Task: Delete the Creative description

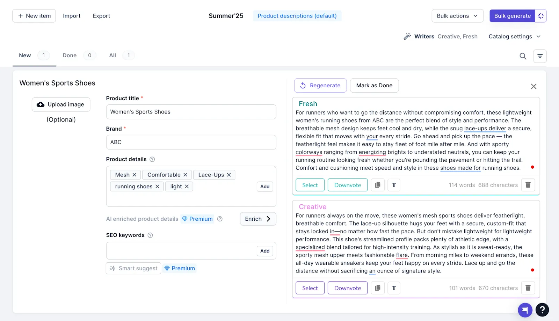Action: [x=528, y=288]
